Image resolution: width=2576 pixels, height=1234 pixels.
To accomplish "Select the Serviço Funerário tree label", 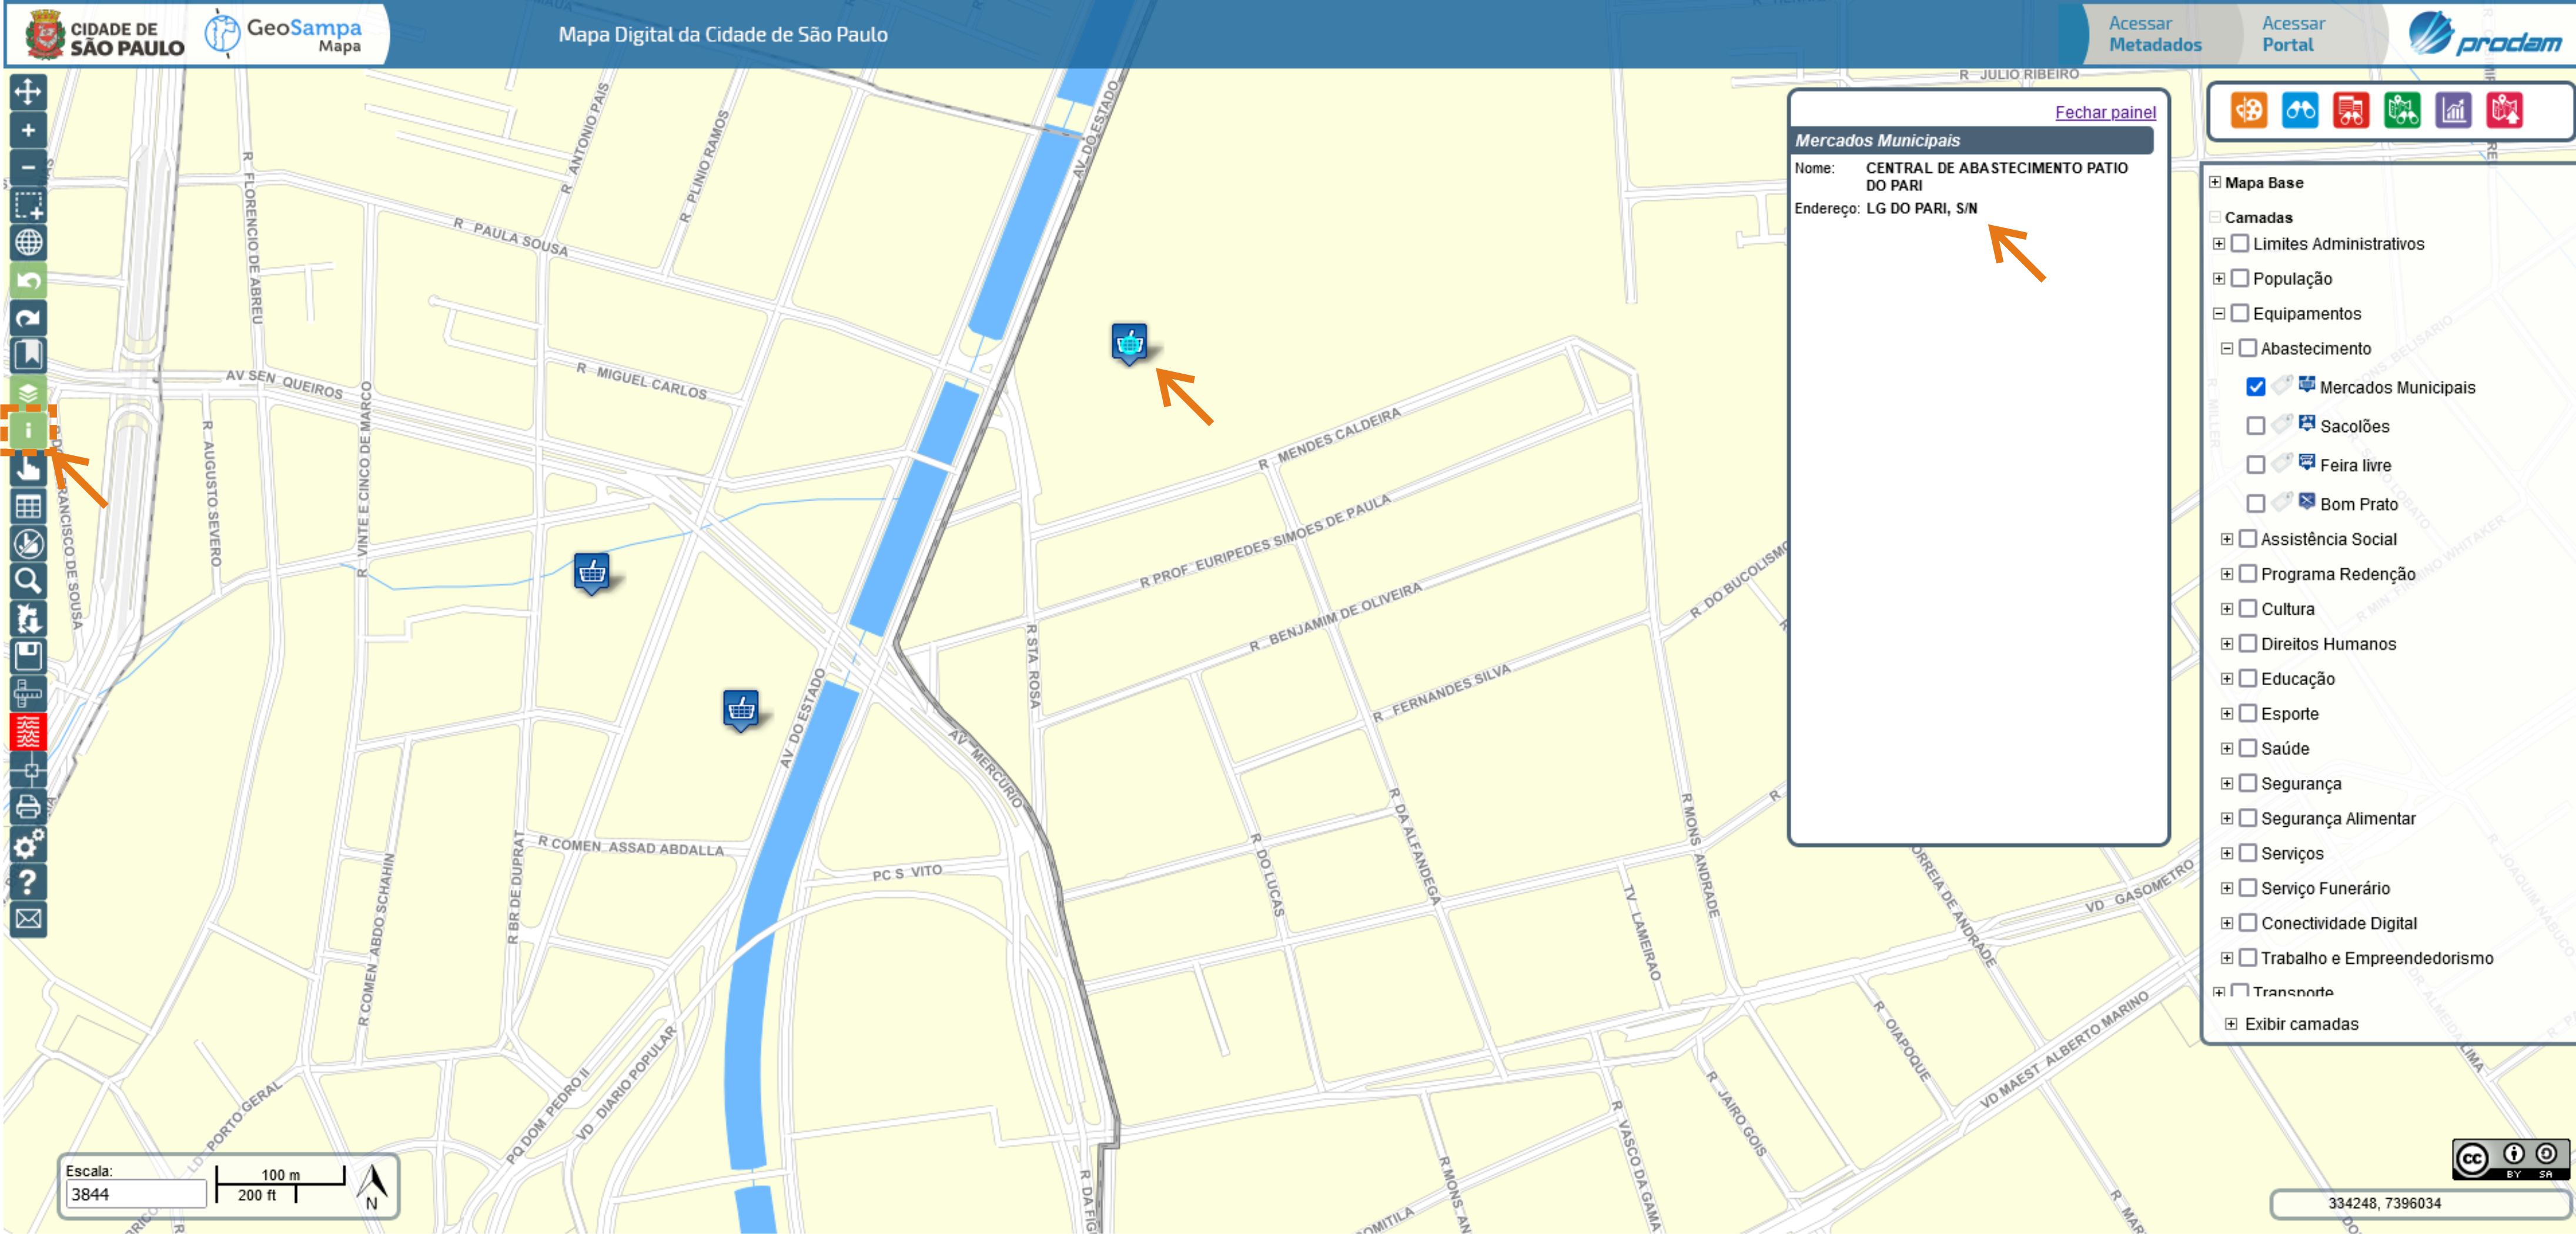I will point(2325,888).
